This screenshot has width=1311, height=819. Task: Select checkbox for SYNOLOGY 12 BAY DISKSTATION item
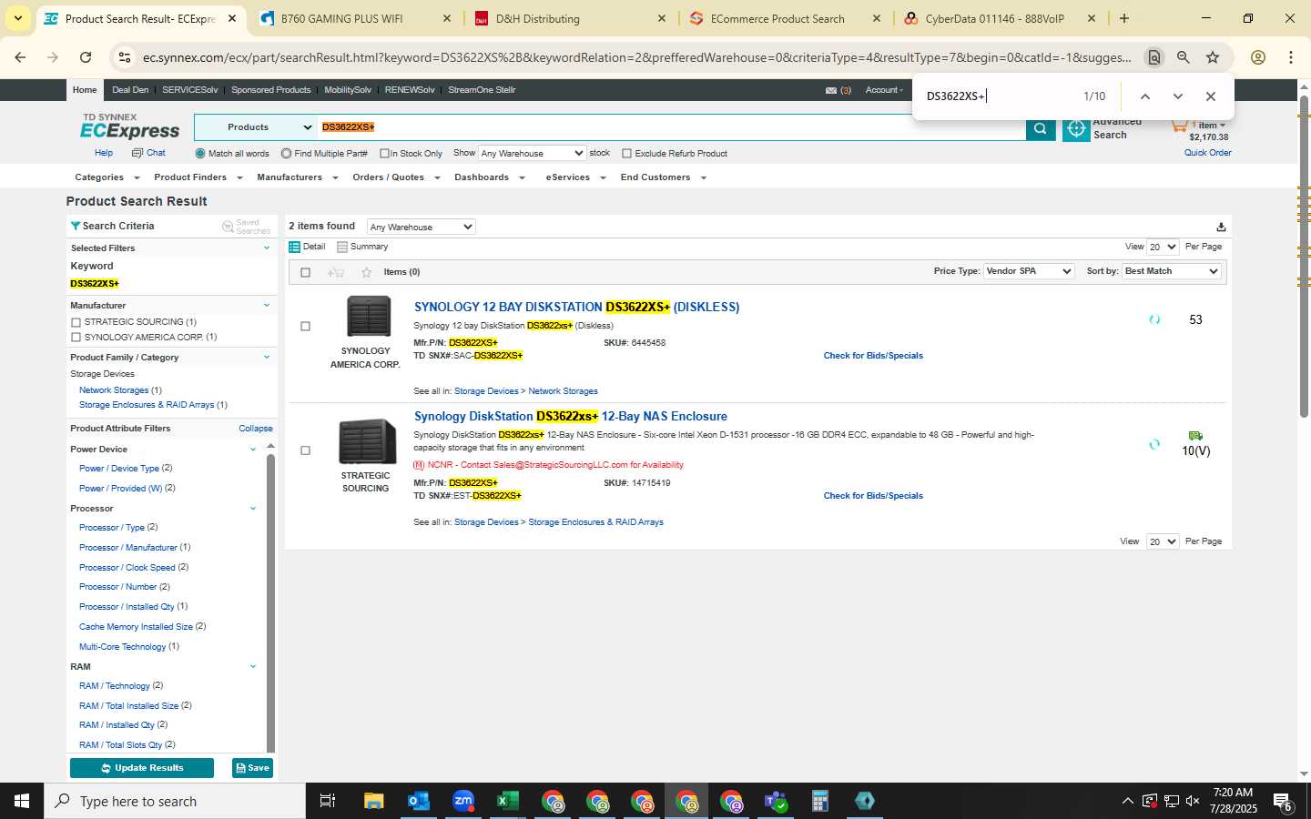pyautogui.click(x=305, y=326)
